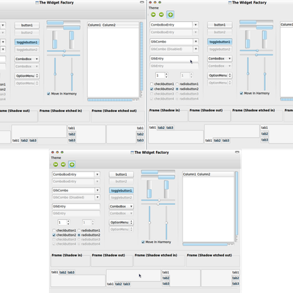Select tab3 in the bottom window's top-tabbed notebook

[71, 272]
